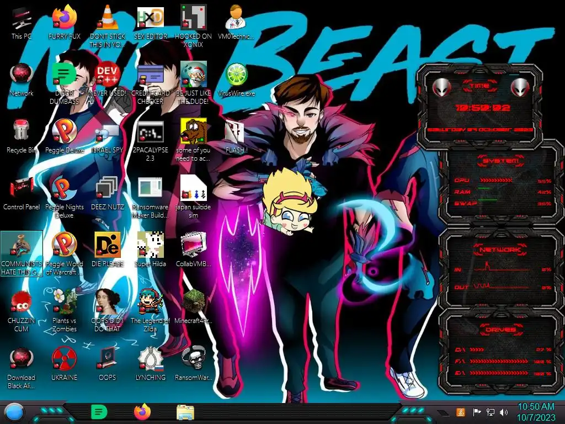The height and width of the screenshot is (424, 565).
Task: Click the right alien head on clock gadget
Action: click(520, 87)
